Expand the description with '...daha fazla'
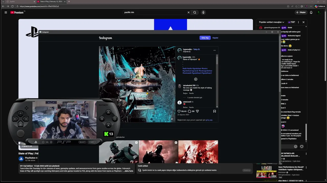 click(129, 171)
